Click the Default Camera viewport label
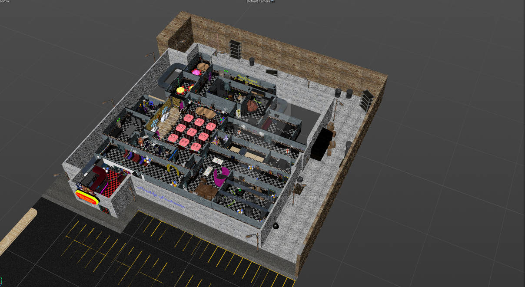The image size is (525, 287). [258, 1]
